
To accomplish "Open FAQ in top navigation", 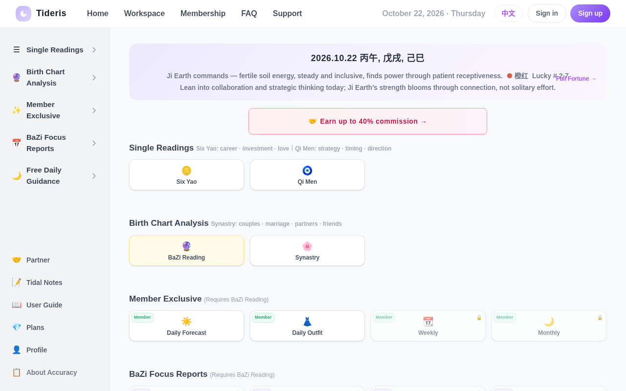I will [249, 14].
